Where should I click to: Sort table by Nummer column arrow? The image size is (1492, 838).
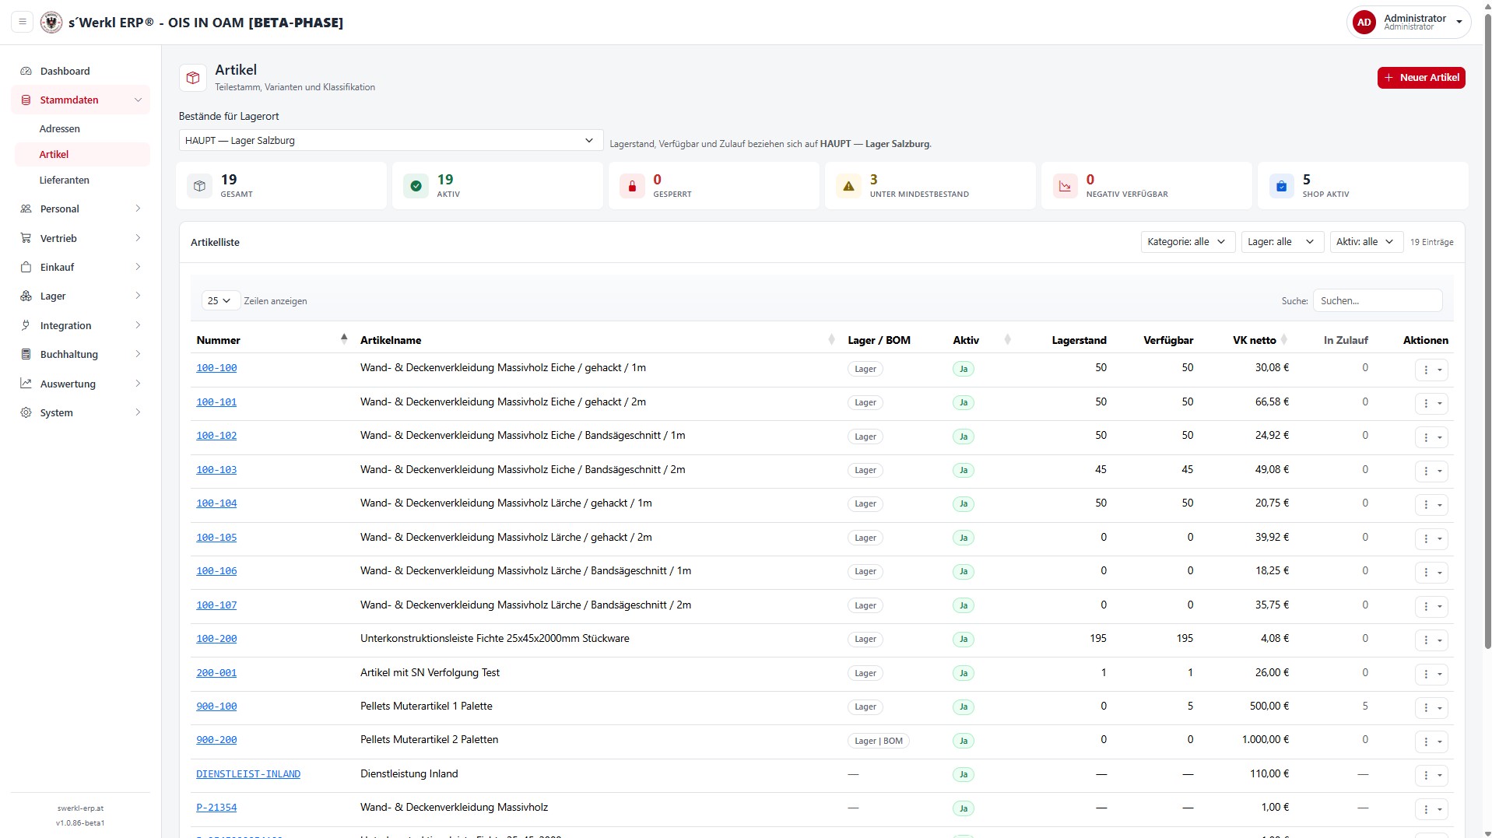[344, 338]
